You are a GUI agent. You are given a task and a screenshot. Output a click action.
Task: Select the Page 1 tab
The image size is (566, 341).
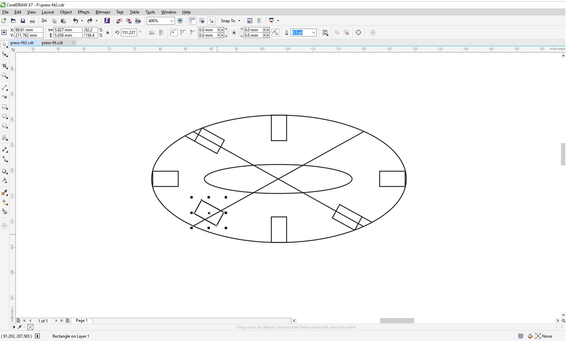tap(82, 320)
